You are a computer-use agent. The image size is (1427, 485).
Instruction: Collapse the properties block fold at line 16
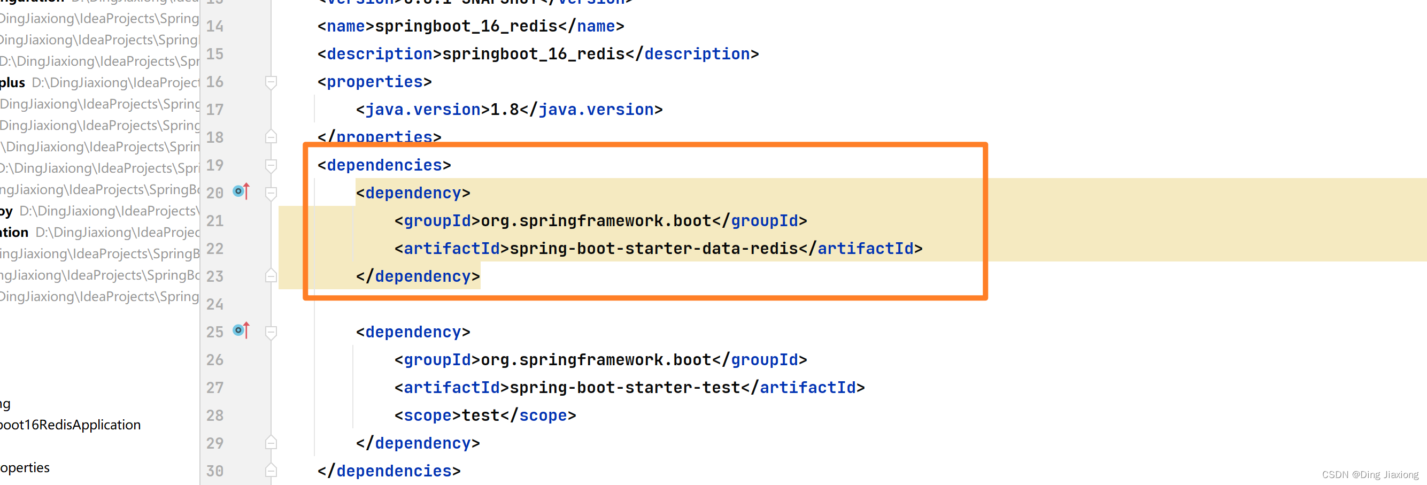click(x=271, y=82)
